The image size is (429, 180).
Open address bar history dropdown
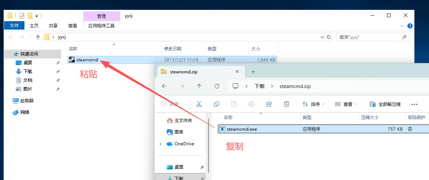322,37
